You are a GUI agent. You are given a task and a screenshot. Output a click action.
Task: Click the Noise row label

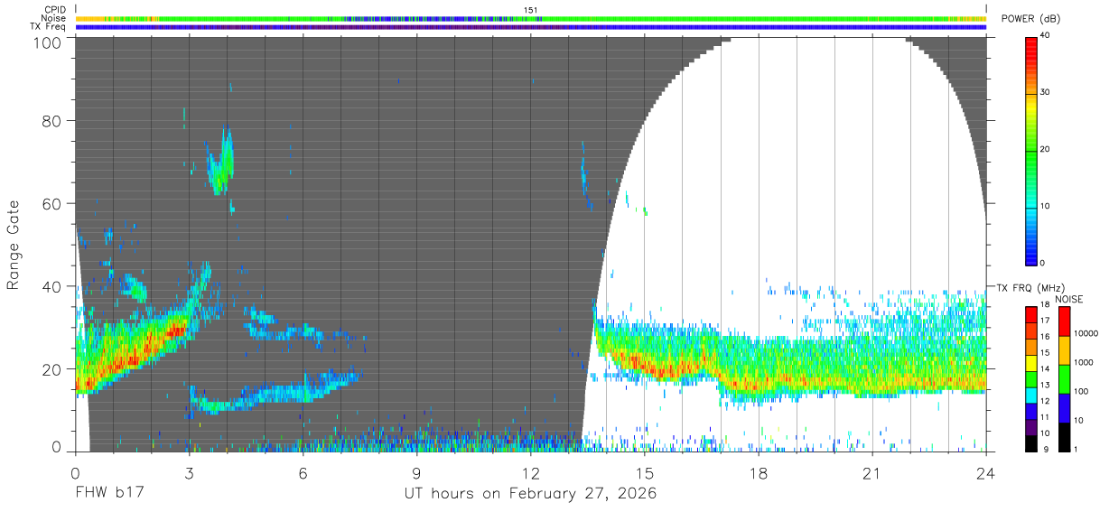click(54, 18)
